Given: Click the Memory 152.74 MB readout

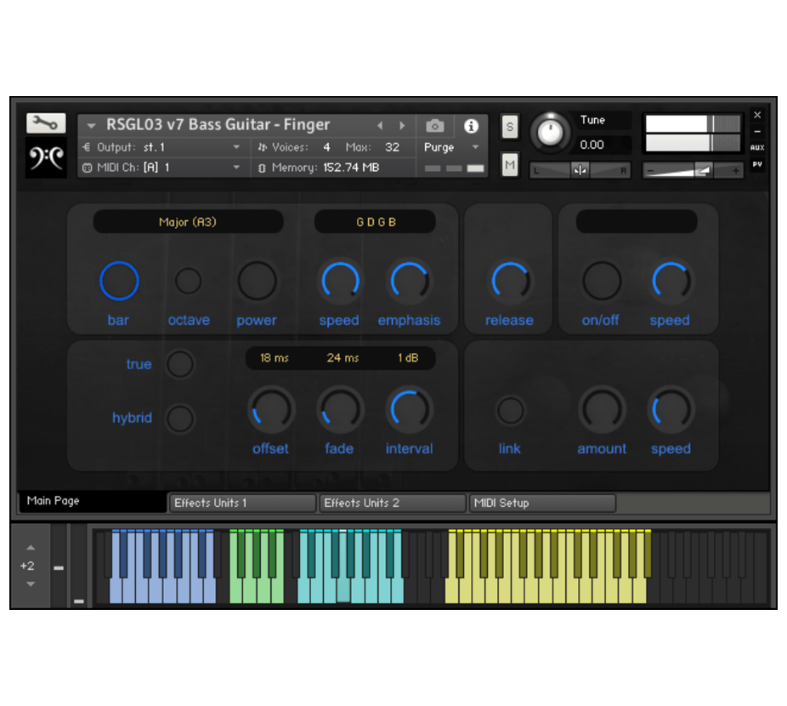Looking at the screenshot, I should coord(320,168).
